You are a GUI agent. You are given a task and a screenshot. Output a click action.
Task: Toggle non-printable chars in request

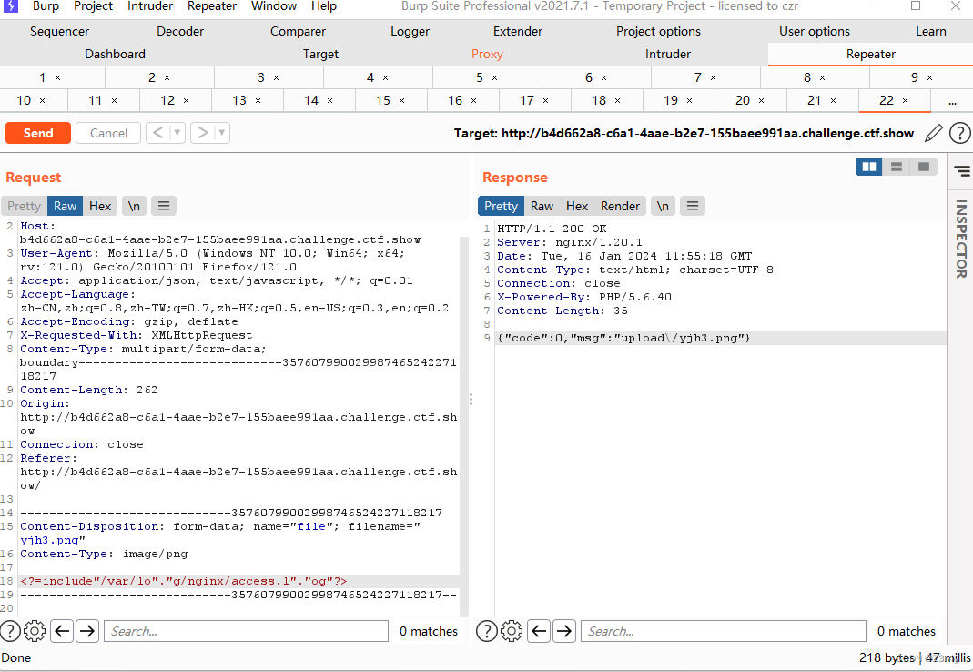coord(134,206)
